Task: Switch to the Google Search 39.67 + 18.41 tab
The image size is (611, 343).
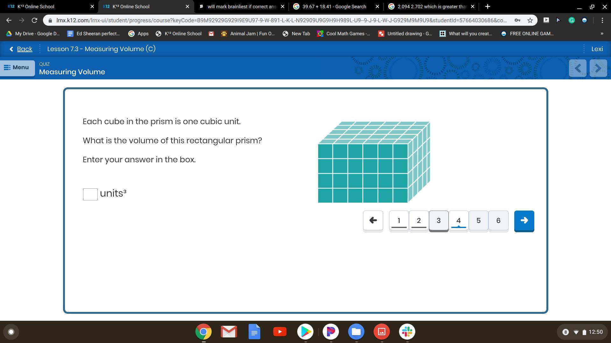Action: (x=334, y=6)
